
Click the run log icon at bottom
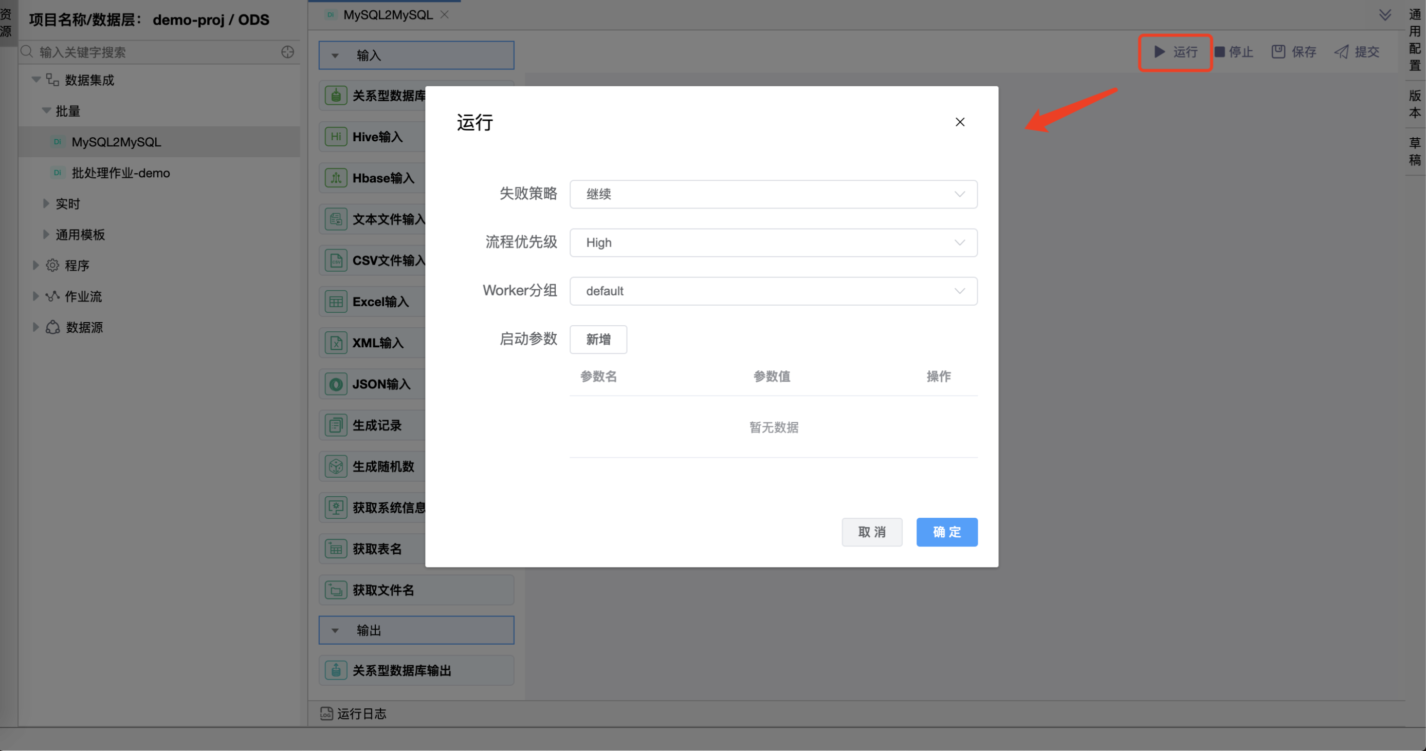click(326, 714)
